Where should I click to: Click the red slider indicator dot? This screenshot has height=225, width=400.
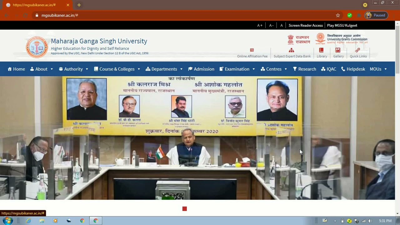point(185,209)
